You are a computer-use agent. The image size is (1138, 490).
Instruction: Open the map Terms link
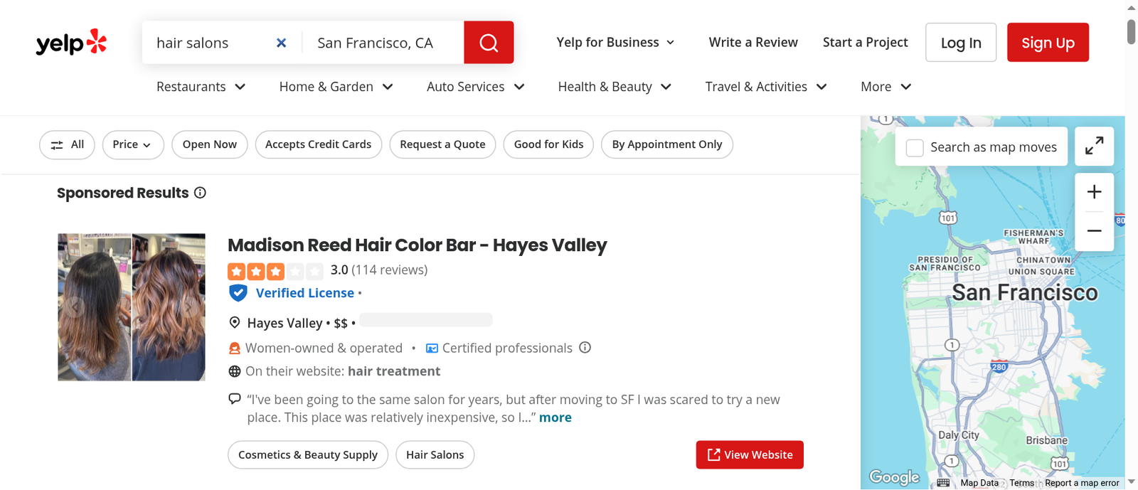point(1022,483)
